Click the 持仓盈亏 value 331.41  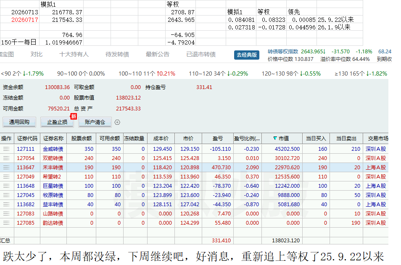click(x=204, y=87)
